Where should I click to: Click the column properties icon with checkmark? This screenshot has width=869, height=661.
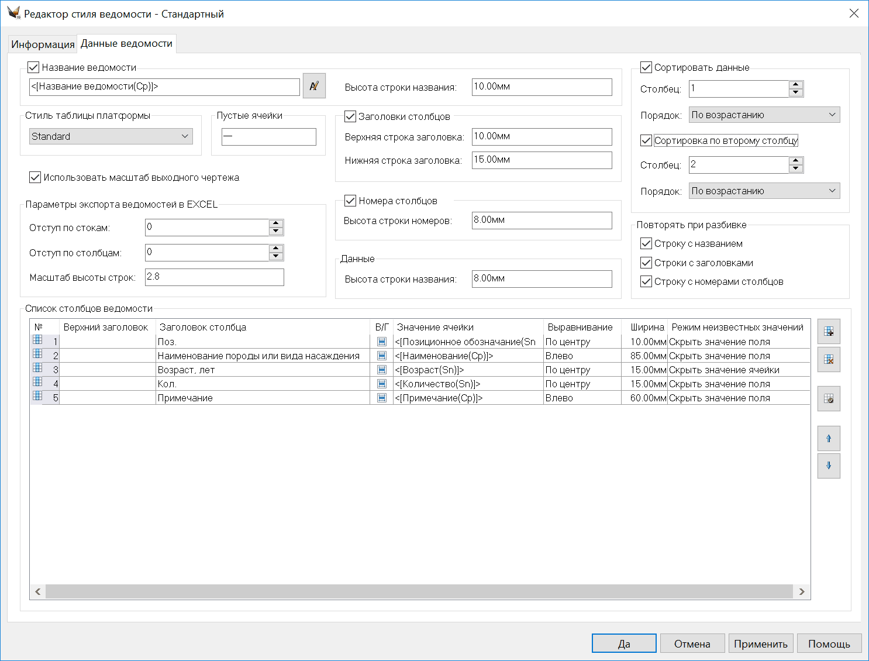829,399
